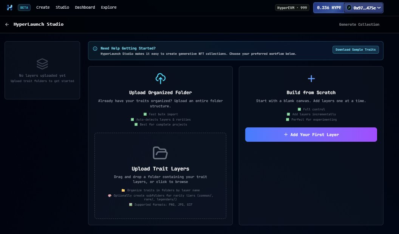Click the open folder icon in drop zone
This screenshot has width=399, height=234.
click(160, 153)
